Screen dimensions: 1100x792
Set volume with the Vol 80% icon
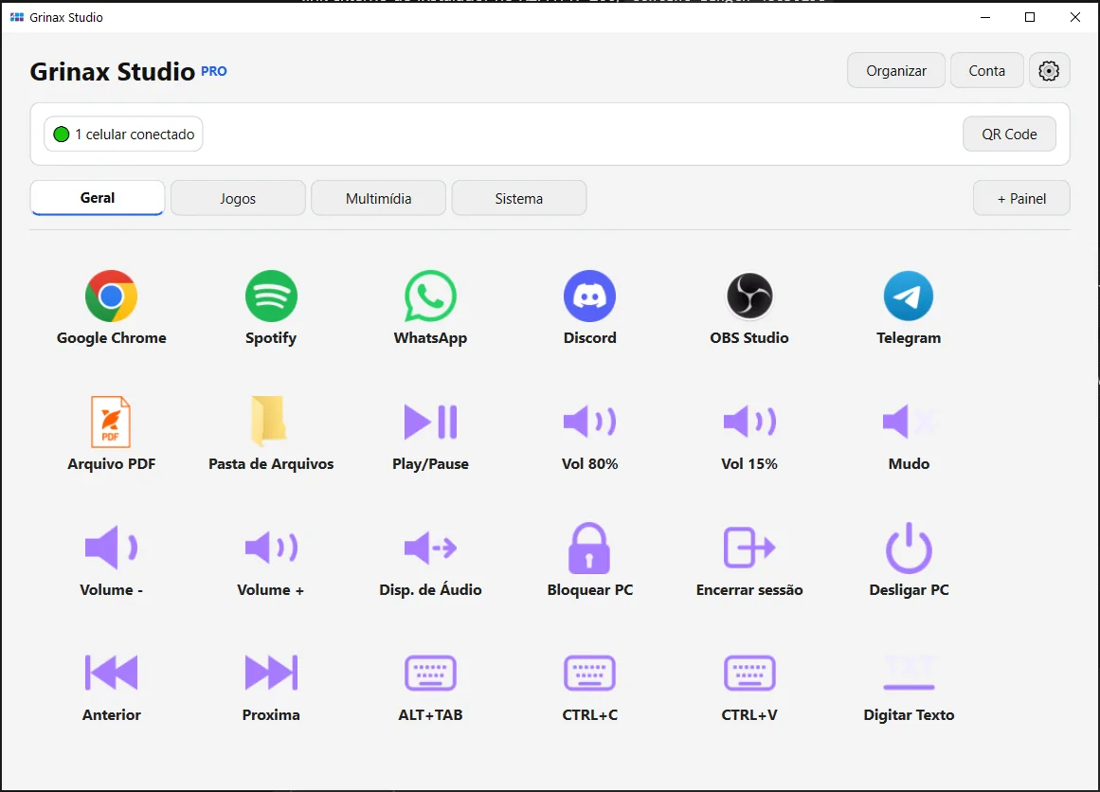[x=590, y=422]
